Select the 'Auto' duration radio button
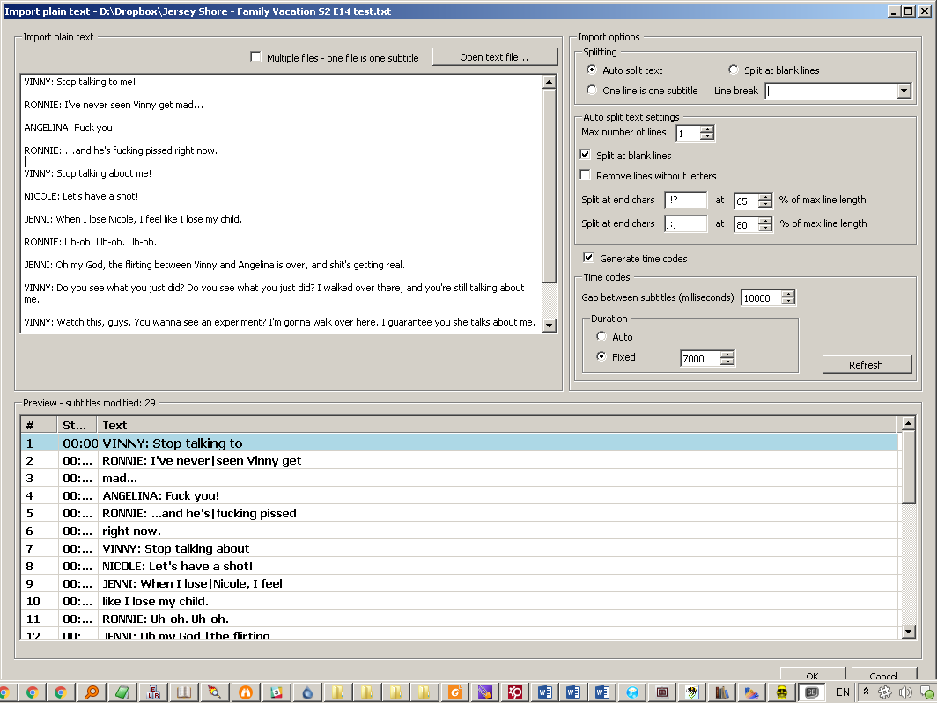This screenshot has width=937, height=703. click(x=601, y=336)
